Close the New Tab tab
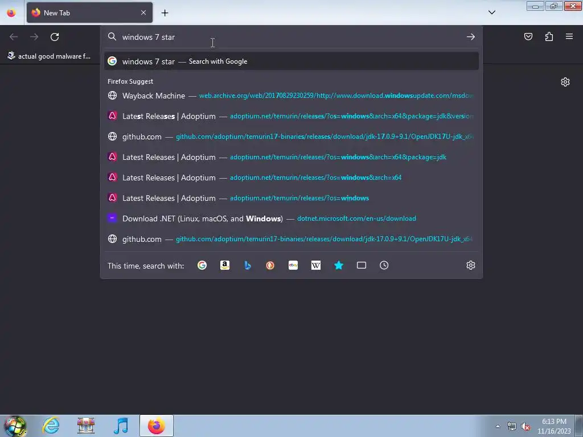The image size is (583, 437). click(x=143, y=13)
